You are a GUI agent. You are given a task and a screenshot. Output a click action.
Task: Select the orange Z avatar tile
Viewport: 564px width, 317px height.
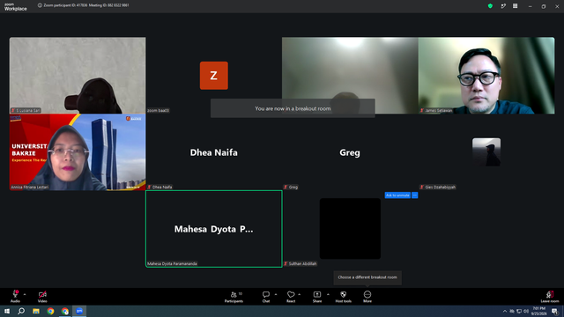(213, 76)
